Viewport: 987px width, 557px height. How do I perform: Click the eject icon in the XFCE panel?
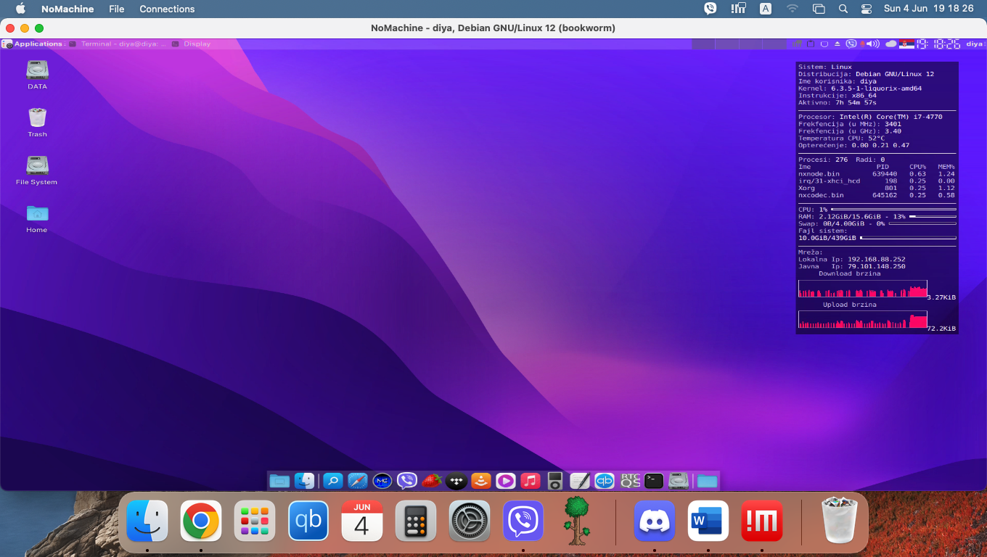pyautogui.click(x=837, y=44)
